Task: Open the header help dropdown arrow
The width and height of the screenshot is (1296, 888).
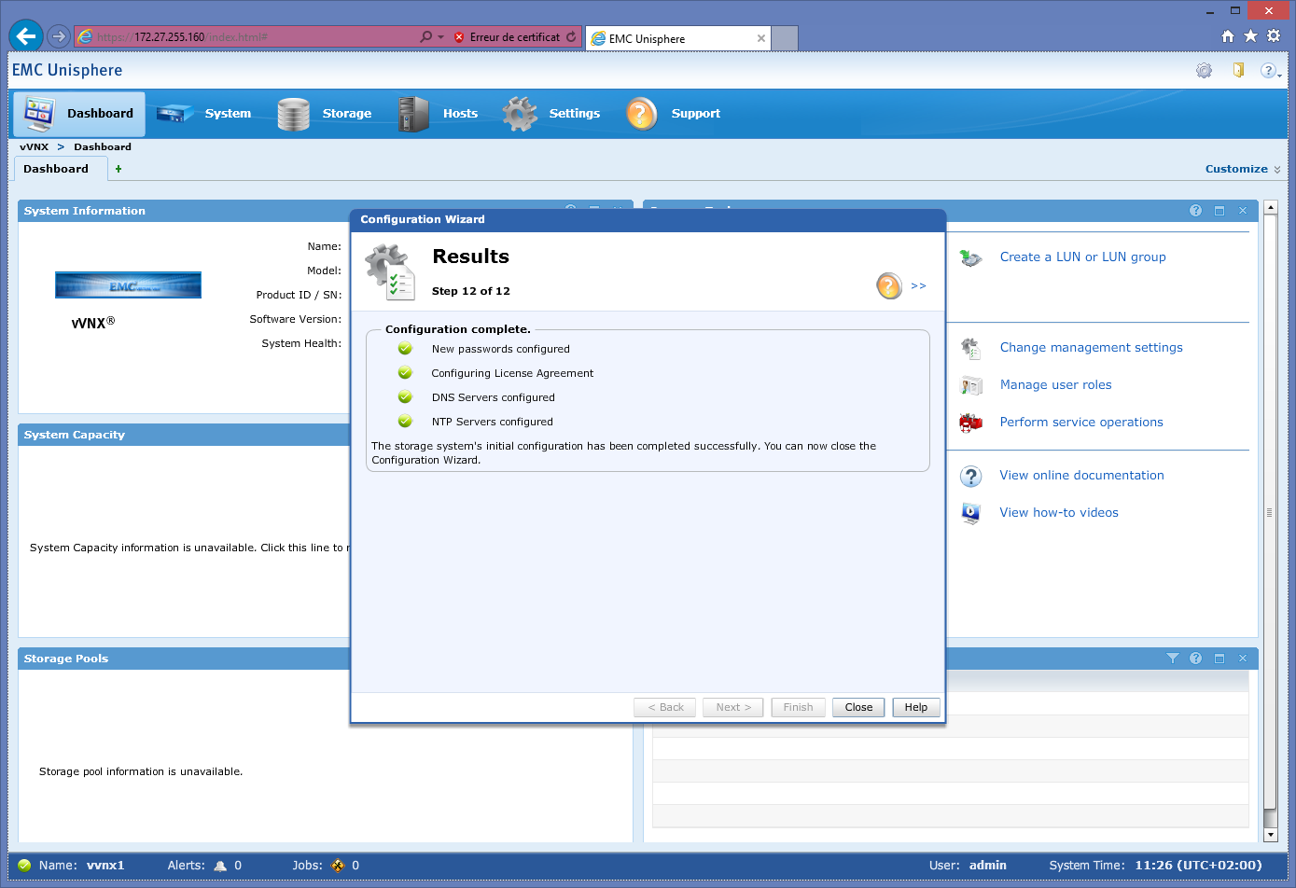Action: (1278, 73)
